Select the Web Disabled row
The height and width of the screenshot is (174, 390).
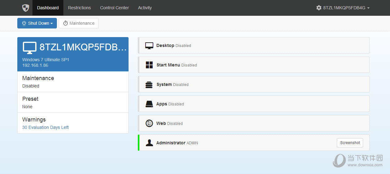coord(254,123)
